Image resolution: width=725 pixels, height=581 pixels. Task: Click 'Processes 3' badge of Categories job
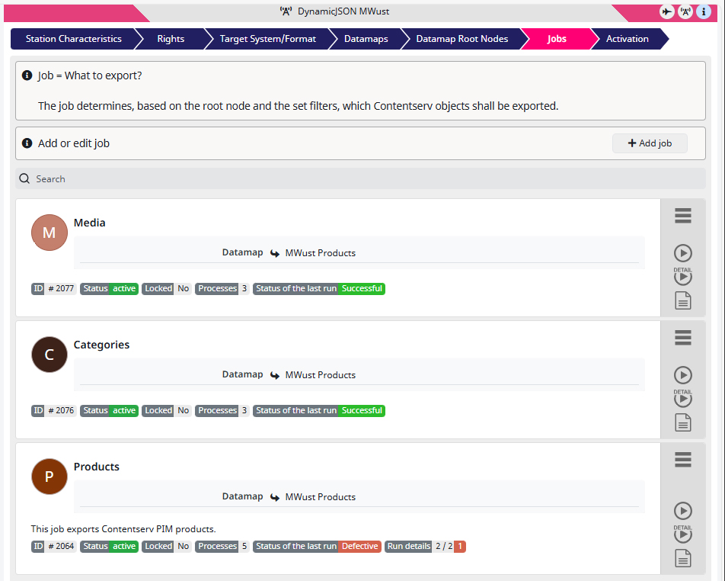pyautogui.click(x=222, y=411)
